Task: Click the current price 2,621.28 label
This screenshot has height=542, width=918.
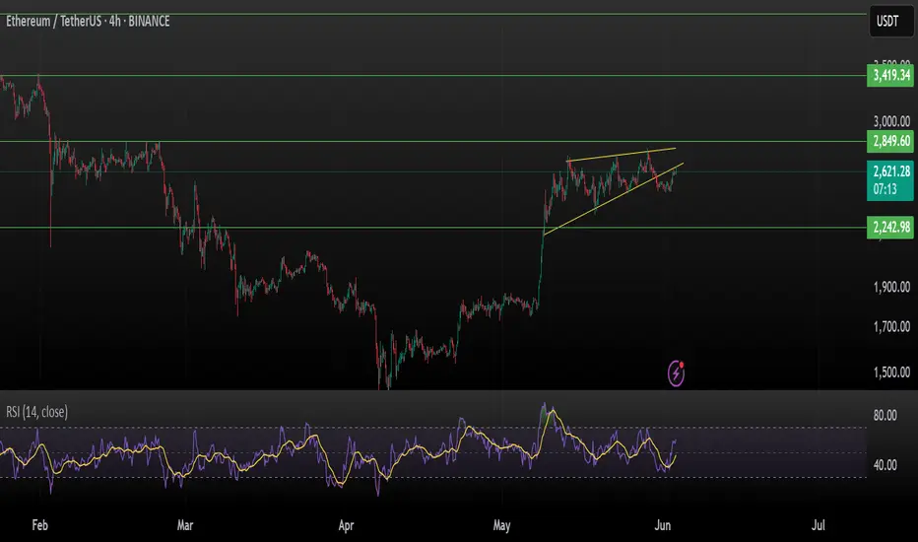Action: tap(890, 180)
